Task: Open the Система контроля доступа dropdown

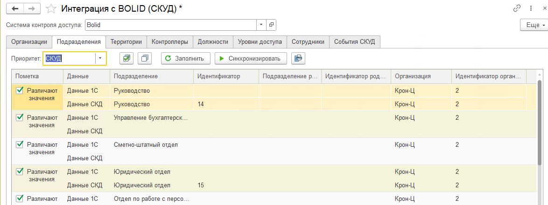Action: [x=260, y=25]
